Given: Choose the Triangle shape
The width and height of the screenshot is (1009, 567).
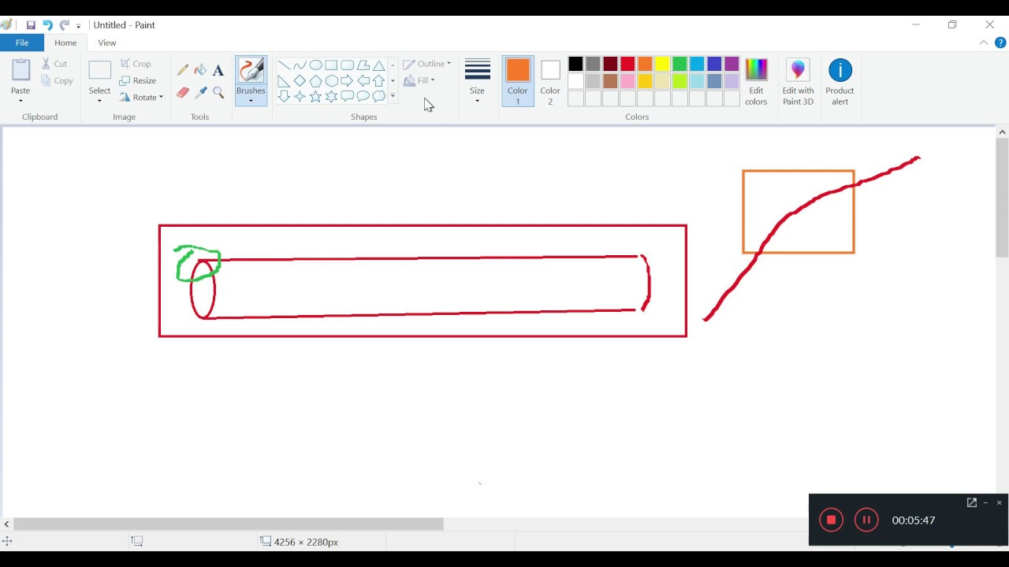Looking at the screenshot, I should pos(378,65).
